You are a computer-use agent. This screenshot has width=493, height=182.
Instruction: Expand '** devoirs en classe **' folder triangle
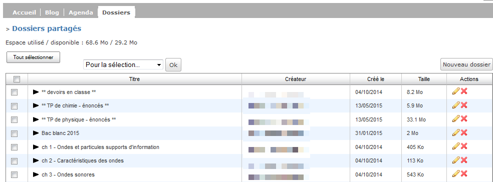(x=36, y=92)
